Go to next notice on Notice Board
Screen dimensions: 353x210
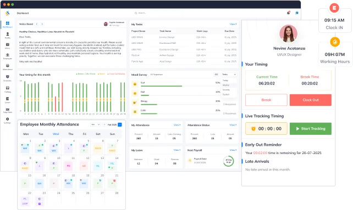point(42,24)
